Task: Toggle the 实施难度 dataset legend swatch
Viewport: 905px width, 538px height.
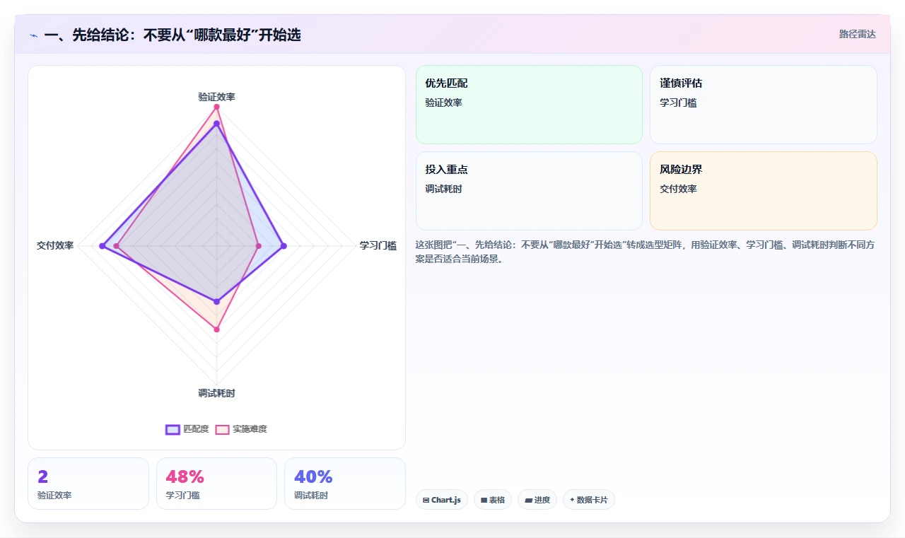Action: click(222, 429)
